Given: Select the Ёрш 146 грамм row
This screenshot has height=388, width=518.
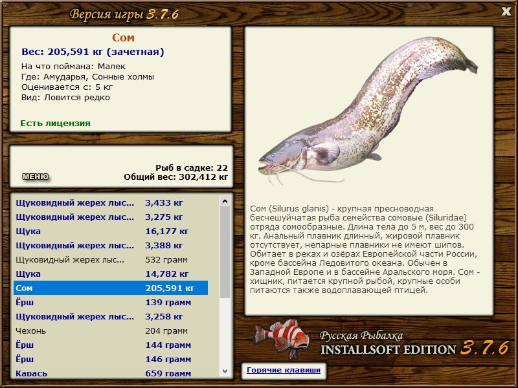Looking at the screenshot, I should pyautogui.click(x=111, y=359).
